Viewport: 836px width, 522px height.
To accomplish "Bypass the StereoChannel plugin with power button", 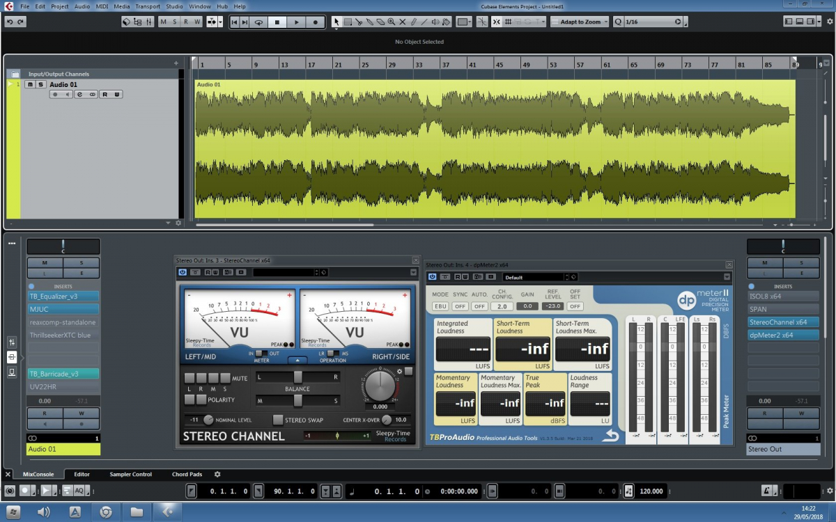I will click(183, 272).
